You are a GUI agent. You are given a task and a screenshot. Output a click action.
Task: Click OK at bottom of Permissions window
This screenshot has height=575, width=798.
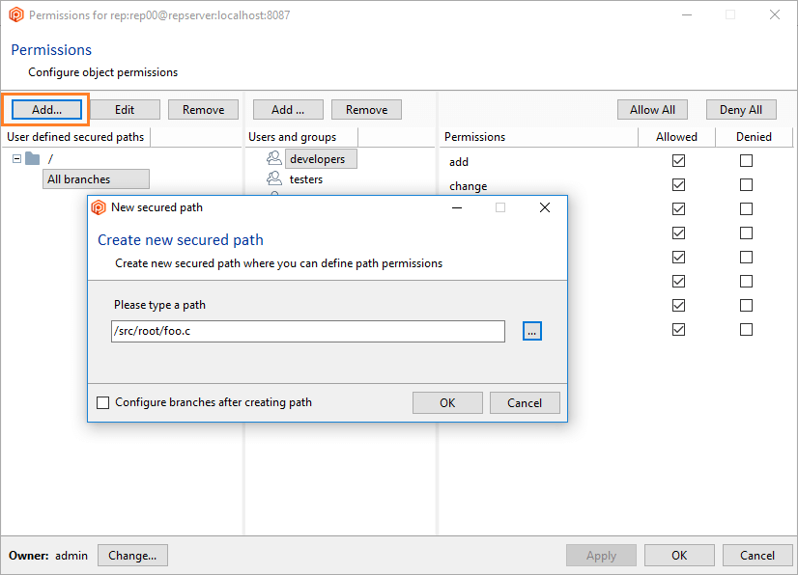click(679, 555)
